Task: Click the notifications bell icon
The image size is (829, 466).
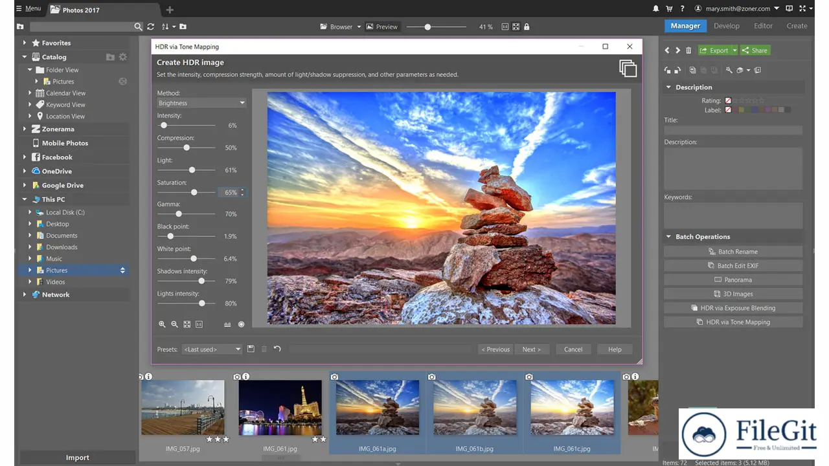Action: click(657, 9)
